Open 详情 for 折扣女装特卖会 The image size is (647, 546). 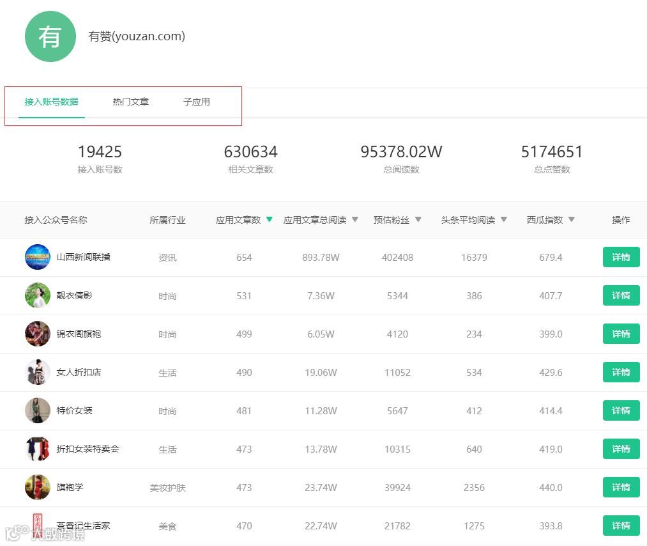(621, 449)
